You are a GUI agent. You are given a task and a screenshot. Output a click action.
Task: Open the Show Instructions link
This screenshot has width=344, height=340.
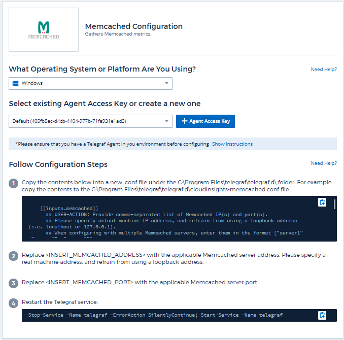pyautogui.click(x=232, y=144)
